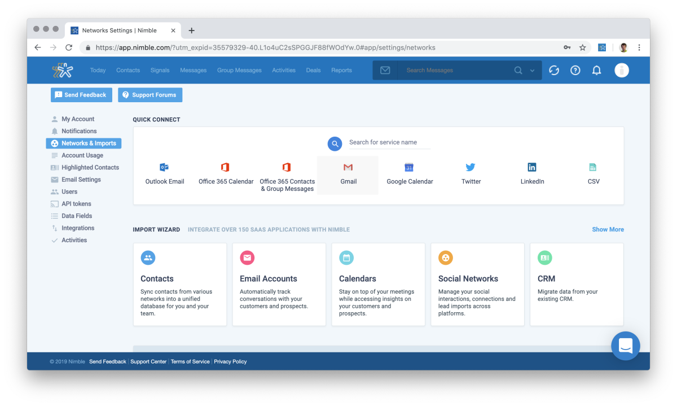Image resolution: width=677 pixels, height=406 pixels.
Task: Open a new browser tab
Action: click(x=191, y=30)
